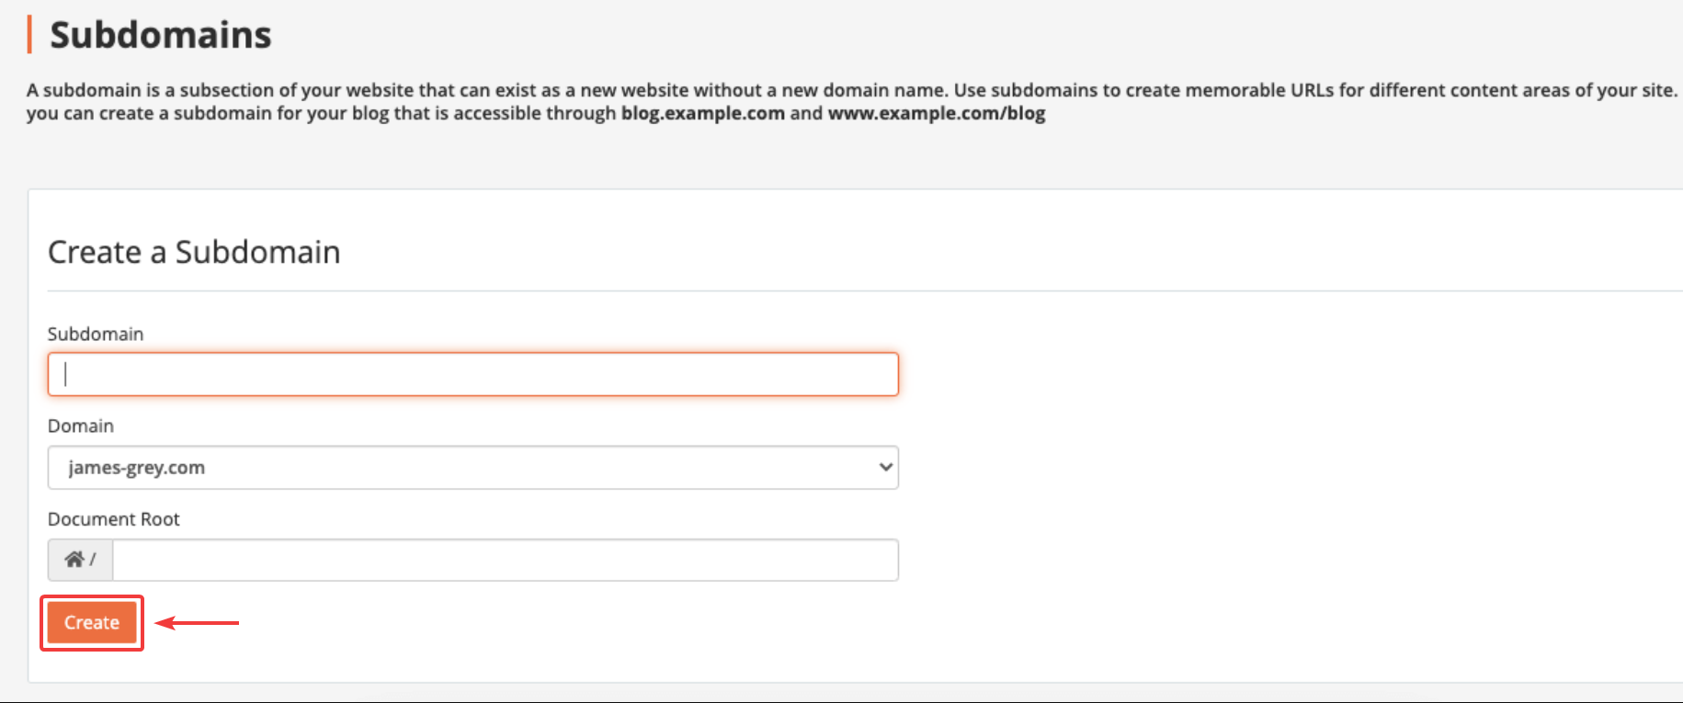1683x703 pixels.
Task: Click the bold www.example.com/blog text
Action: pos(937,113)
